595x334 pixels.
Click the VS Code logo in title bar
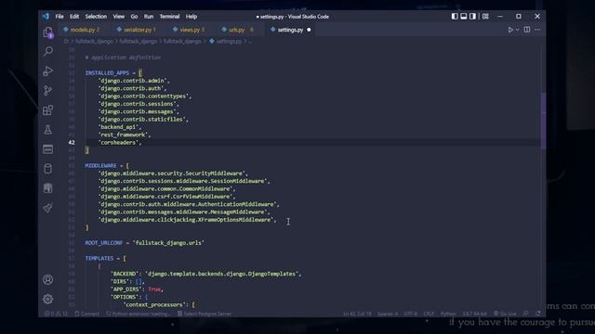point(46,17)
